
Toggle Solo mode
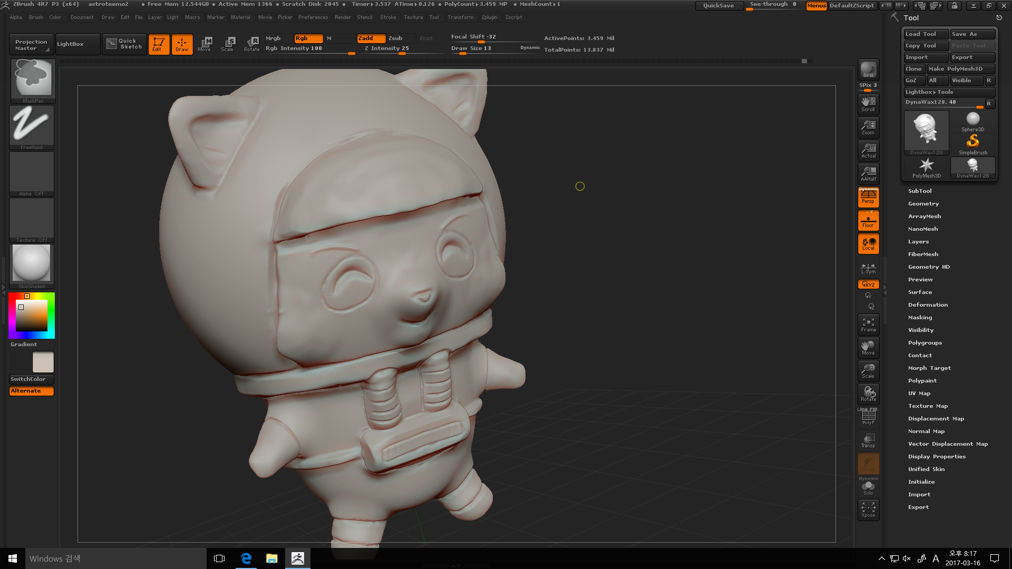868,487
